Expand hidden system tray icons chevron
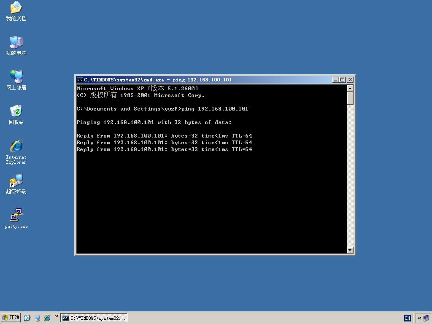This screenshot has width=432, height=324. [419, 318]
